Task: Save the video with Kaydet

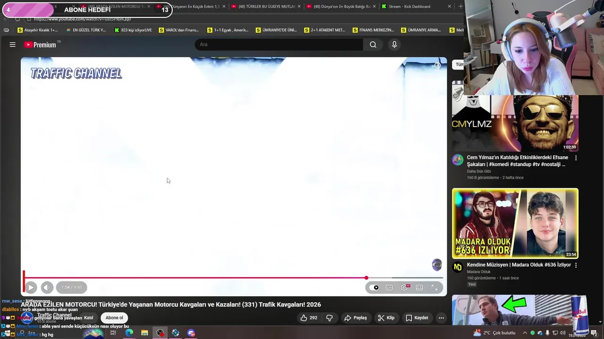Action: 417,318
